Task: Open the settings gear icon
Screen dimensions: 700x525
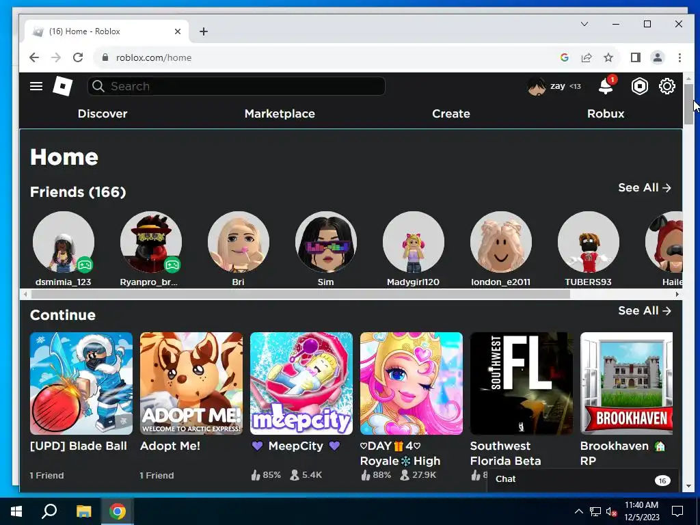Action: (x=667, y=86)
